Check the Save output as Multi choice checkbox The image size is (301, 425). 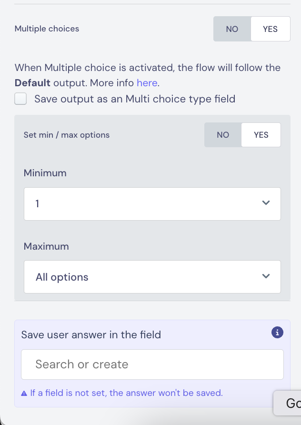pyautogui.click(x=20, y=99)
